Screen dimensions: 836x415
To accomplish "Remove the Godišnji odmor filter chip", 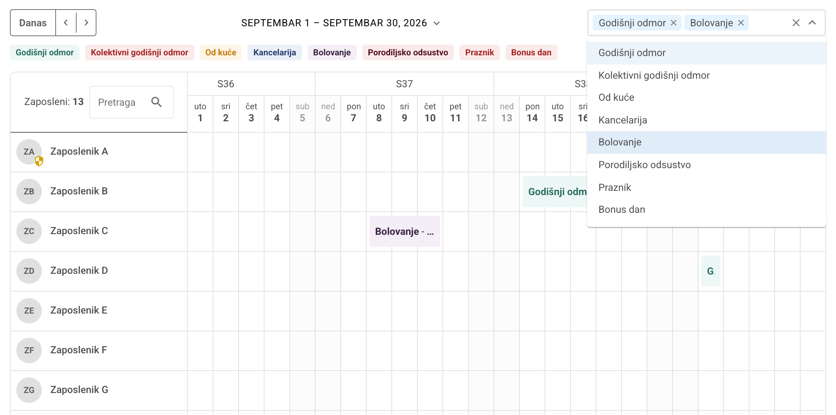I will [x=674, y=23].
